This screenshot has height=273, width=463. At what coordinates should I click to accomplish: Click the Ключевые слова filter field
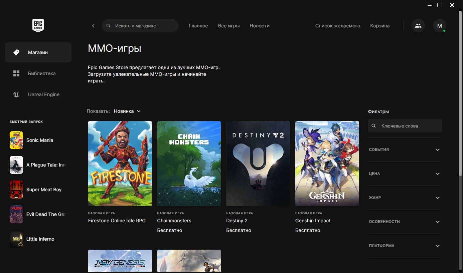[405, 126]
